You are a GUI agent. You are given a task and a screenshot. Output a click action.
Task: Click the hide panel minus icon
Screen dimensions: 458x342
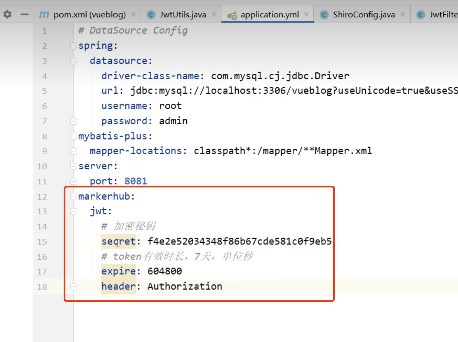[x=25, y=14]
